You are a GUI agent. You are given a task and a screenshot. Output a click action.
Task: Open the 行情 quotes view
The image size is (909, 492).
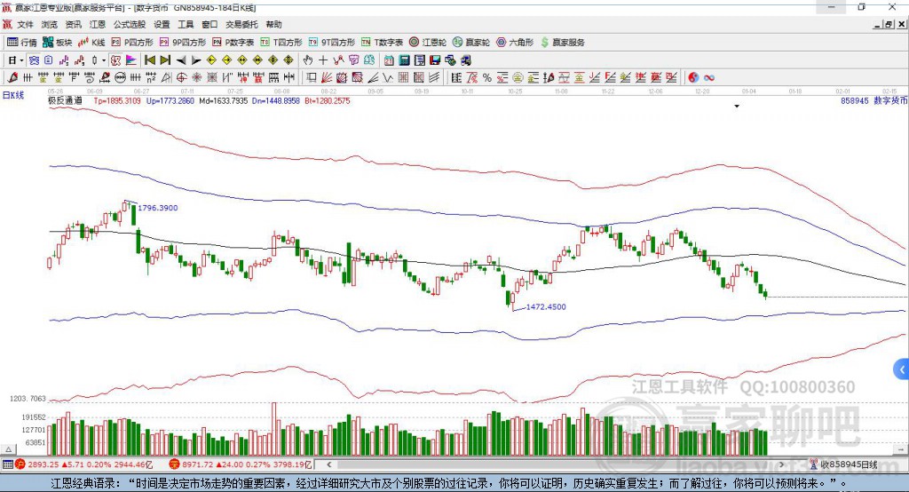22,43
